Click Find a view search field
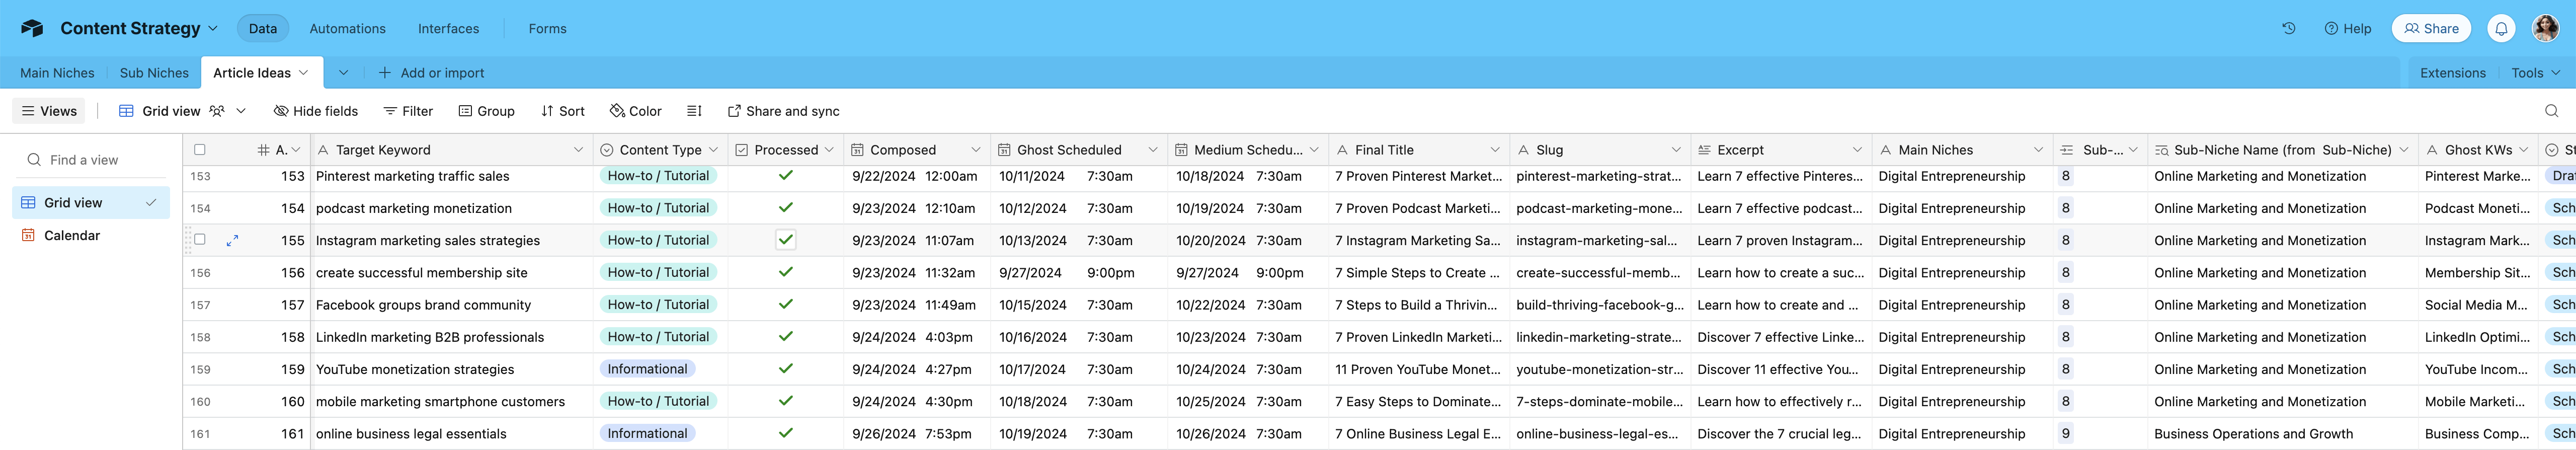The height and width of the screenshot is (450, 2576). tap(91, 160)
